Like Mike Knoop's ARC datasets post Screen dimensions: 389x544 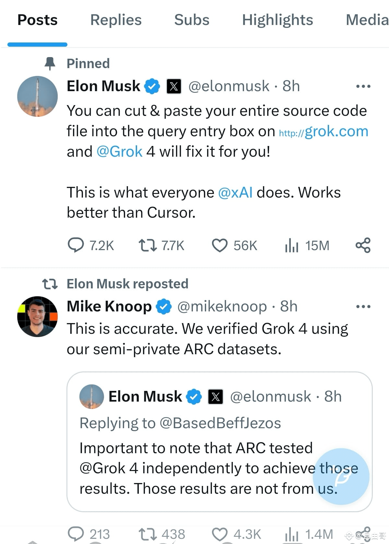pyautogui.click(x=220, y=534)
